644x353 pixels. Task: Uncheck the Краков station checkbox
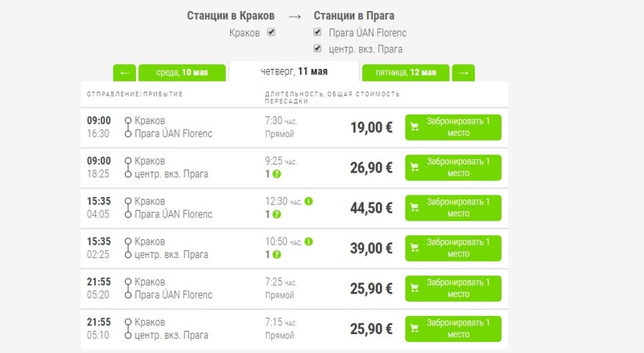tap(271, 32)
